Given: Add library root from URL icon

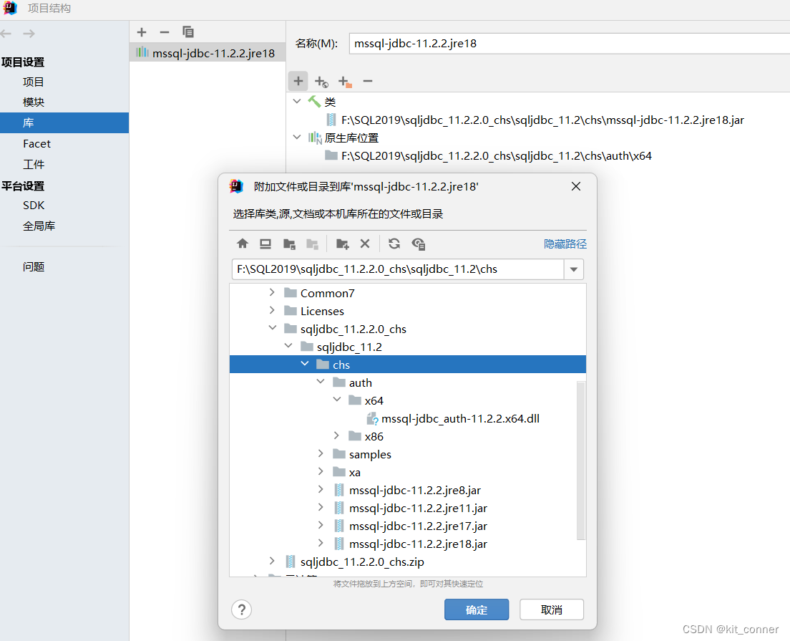Looking at the screenshot, I should click(x=321, y=81).
